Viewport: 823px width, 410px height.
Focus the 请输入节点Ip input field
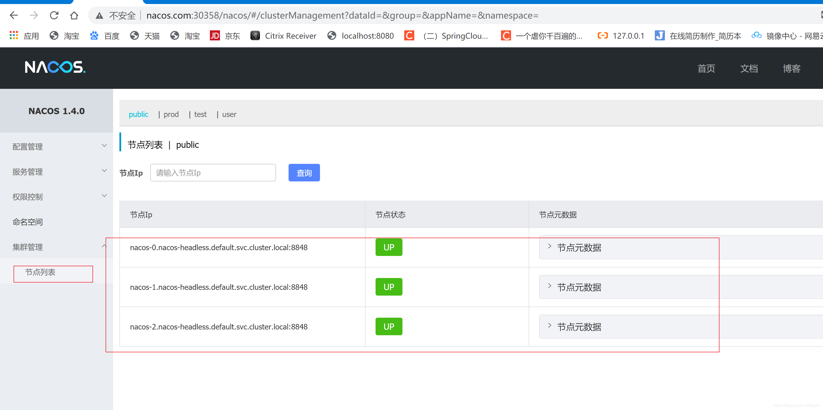tap(213, 173)
